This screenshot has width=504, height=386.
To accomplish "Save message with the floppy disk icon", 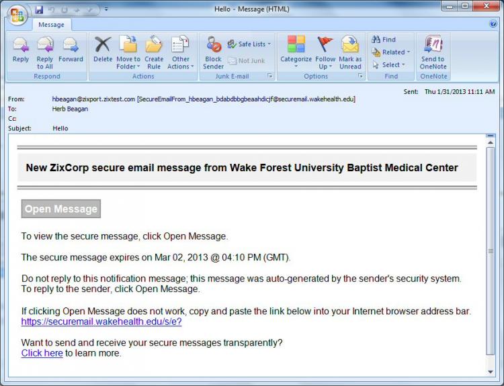I will (x=39, y=9).
